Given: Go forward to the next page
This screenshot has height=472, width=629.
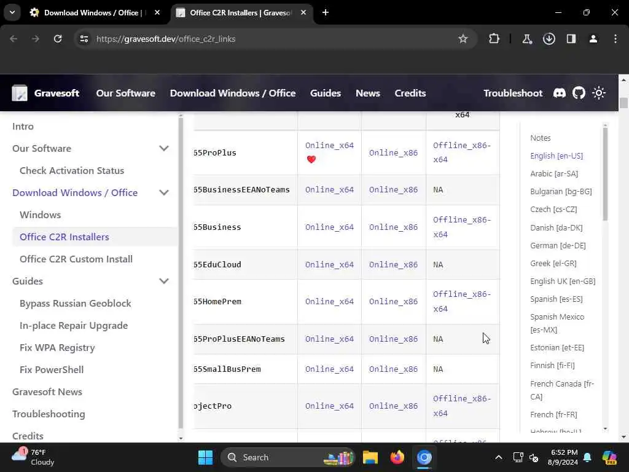Looking at the screenshot, I should [x=36, y=39].
